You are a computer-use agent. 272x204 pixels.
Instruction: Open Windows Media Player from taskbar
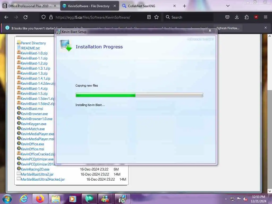(73, 199)
